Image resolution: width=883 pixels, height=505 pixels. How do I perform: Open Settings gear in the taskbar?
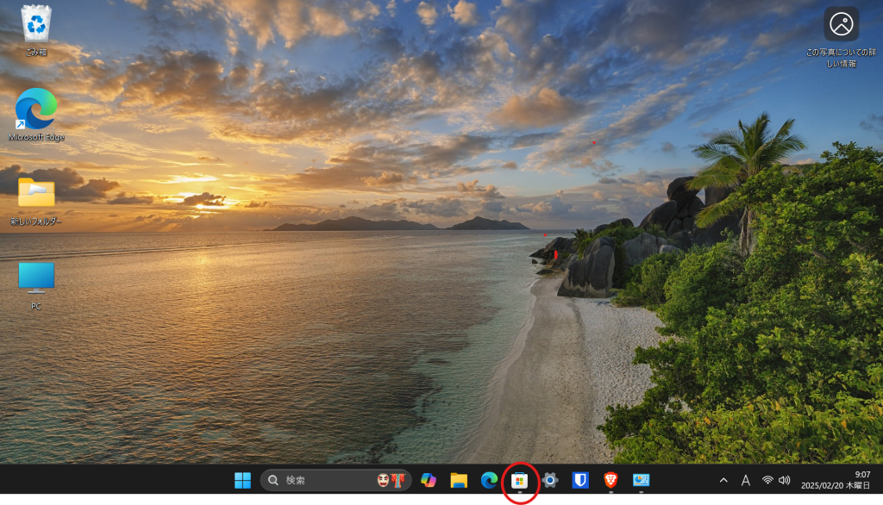click(x=550, y=480)
